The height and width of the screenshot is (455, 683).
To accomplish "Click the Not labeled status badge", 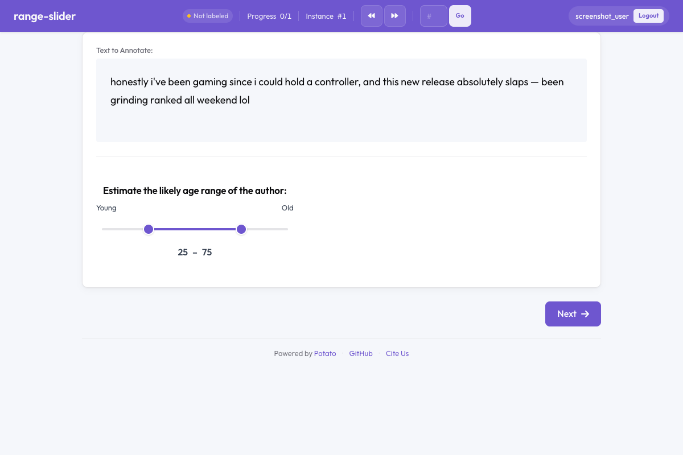I will click(208, 16).
